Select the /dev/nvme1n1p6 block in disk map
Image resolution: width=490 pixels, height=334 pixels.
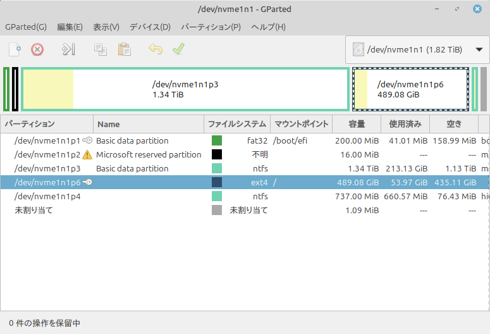click(410, 89)
